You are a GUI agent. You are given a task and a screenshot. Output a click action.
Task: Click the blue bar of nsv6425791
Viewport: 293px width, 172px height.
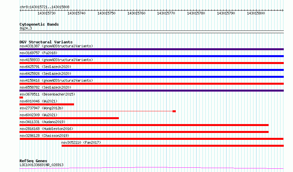151,70
